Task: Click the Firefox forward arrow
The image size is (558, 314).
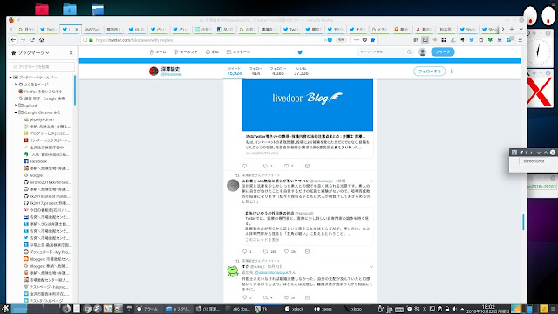Action: tap(24, 40)
